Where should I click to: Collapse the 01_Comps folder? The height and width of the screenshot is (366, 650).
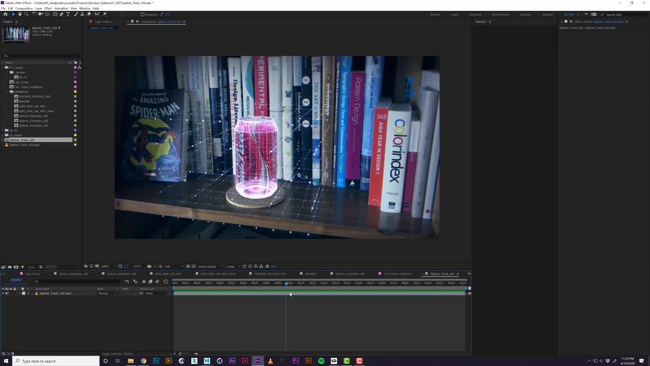(3, 68)
